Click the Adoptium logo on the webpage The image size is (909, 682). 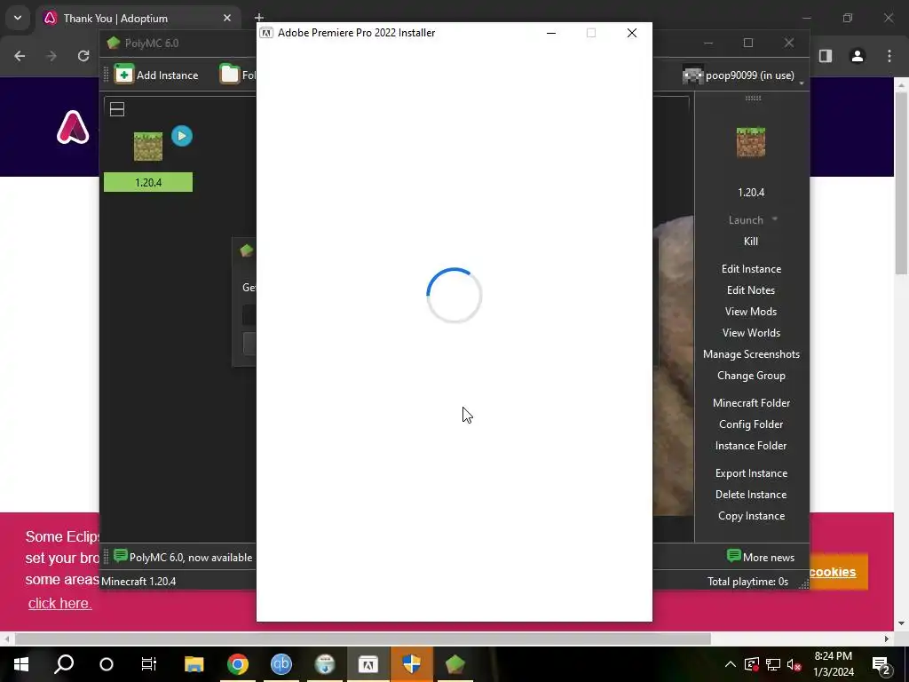coord(73,127)
